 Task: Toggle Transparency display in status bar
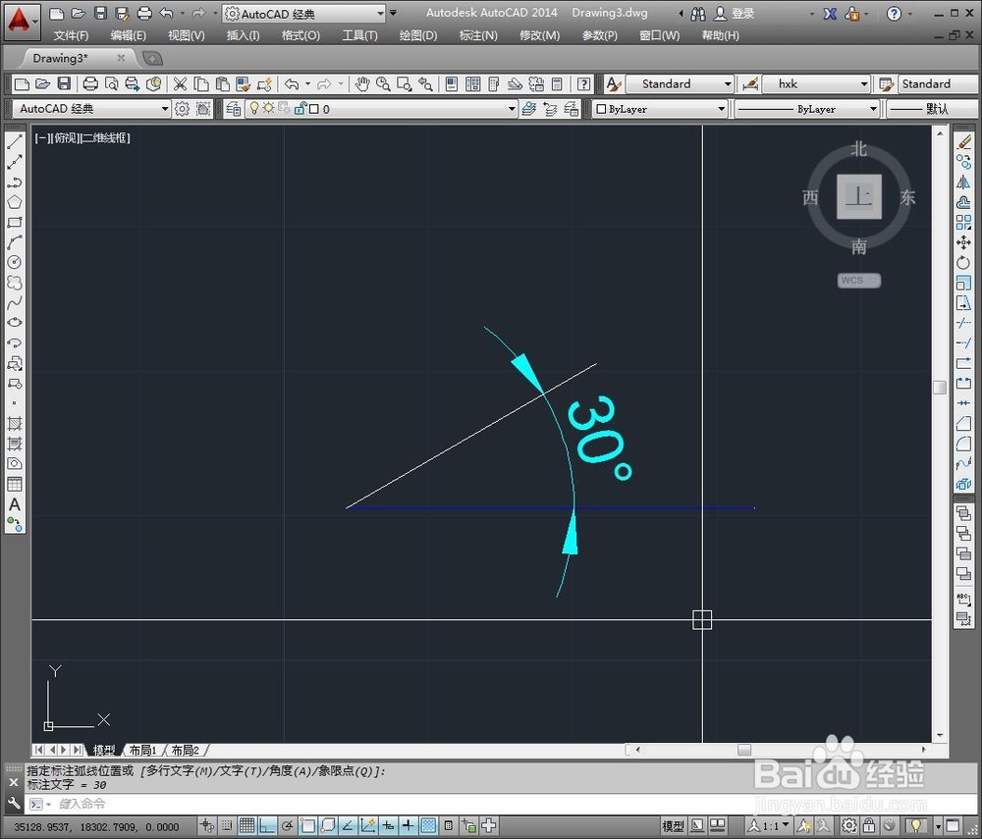click(428, 826)
